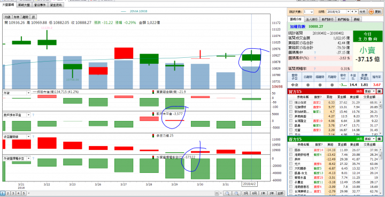Open the 多空趨勢線 indicator dropdown
The image size is (385, 197).
28,137
